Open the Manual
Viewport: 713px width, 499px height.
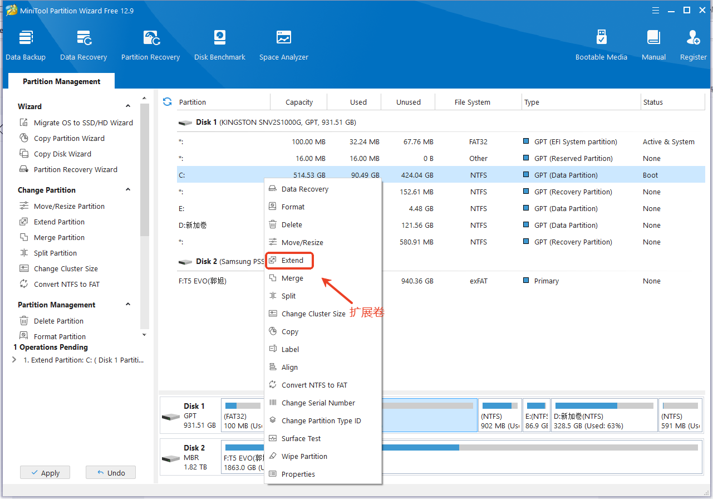tap(653, 46)
